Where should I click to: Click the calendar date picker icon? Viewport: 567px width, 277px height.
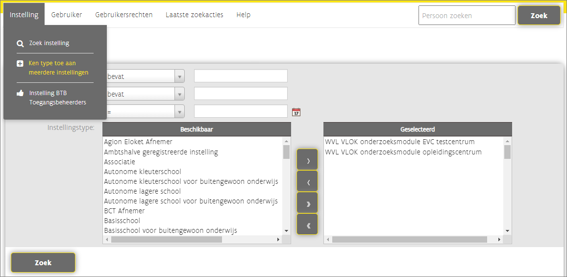click(x=296, y=112)
